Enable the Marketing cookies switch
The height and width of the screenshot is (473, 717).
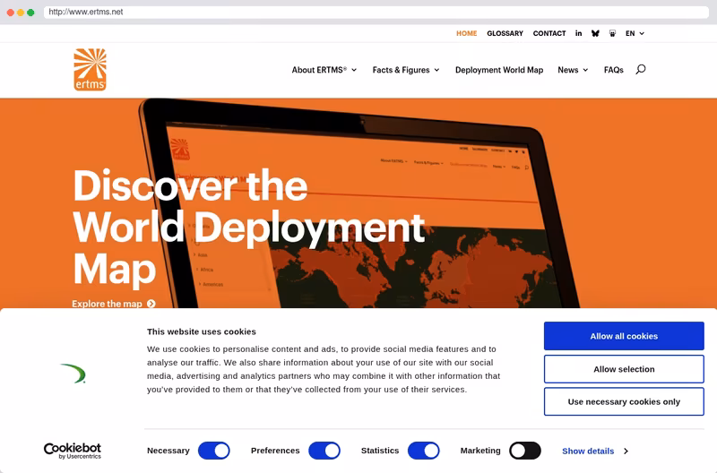[525, 451]
